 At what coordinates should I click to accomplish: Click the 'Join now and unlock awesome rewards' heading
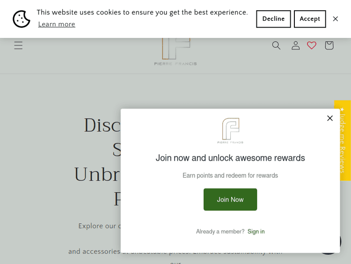tap(230, 158)
